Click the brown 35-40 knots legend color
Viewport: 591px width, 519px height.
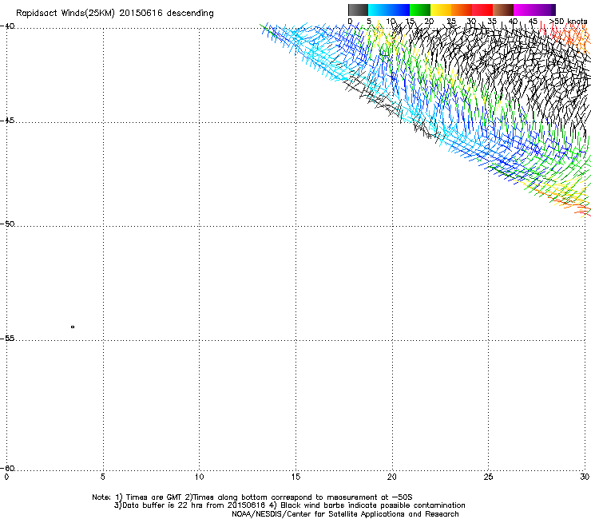click(503, 10)
